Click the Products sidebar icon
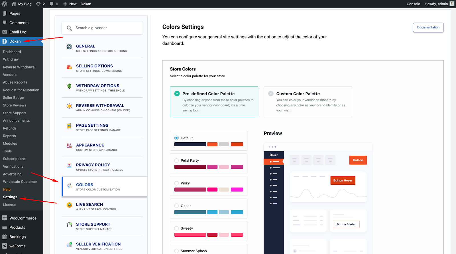Viewport: 456px width, 254px height. point(5,227)
